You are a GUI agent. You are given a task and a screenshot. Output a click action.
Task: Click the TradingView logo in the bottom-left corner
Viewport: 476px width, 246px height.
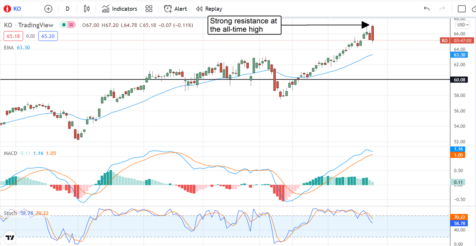10,238
